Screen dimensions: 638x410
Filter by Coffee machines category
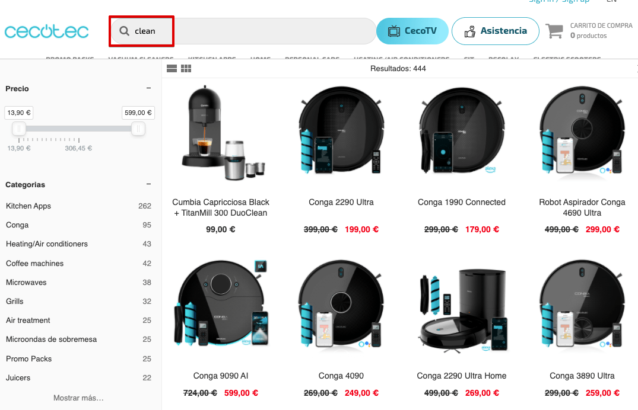pyautogui.click(x=34, y=263)
